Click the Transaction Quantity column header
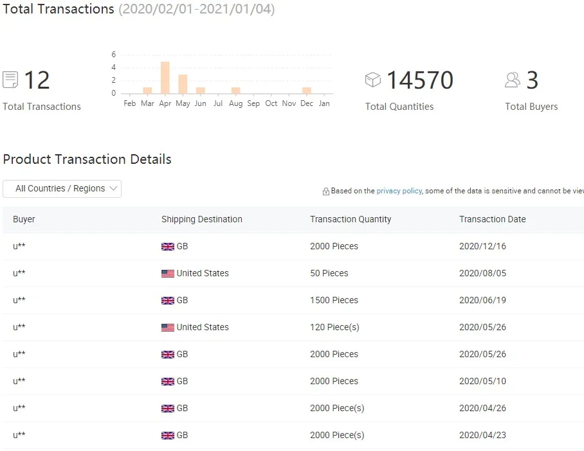This screenshot has width=584, height=451. pos(351,219)
